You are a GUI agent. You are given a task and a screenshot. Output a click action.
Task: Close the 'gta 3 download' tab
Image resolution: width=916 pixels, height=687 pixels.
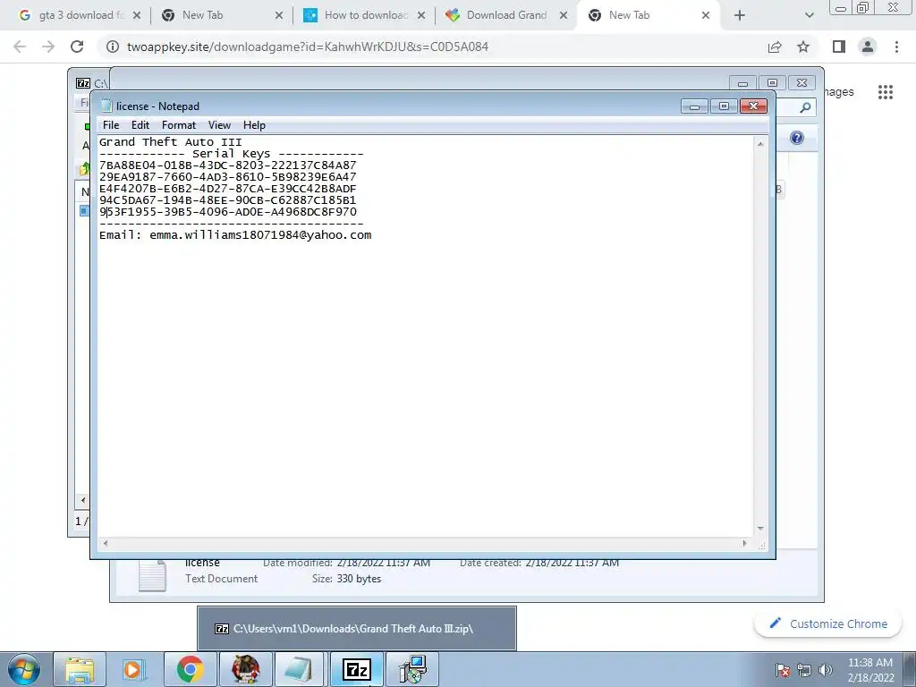click(137, 16)
